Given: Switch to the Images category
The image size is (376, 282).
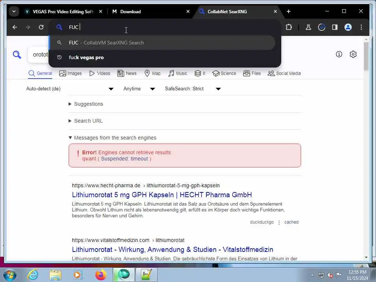Looking at the screenshot, I should [x=70, y=73].
